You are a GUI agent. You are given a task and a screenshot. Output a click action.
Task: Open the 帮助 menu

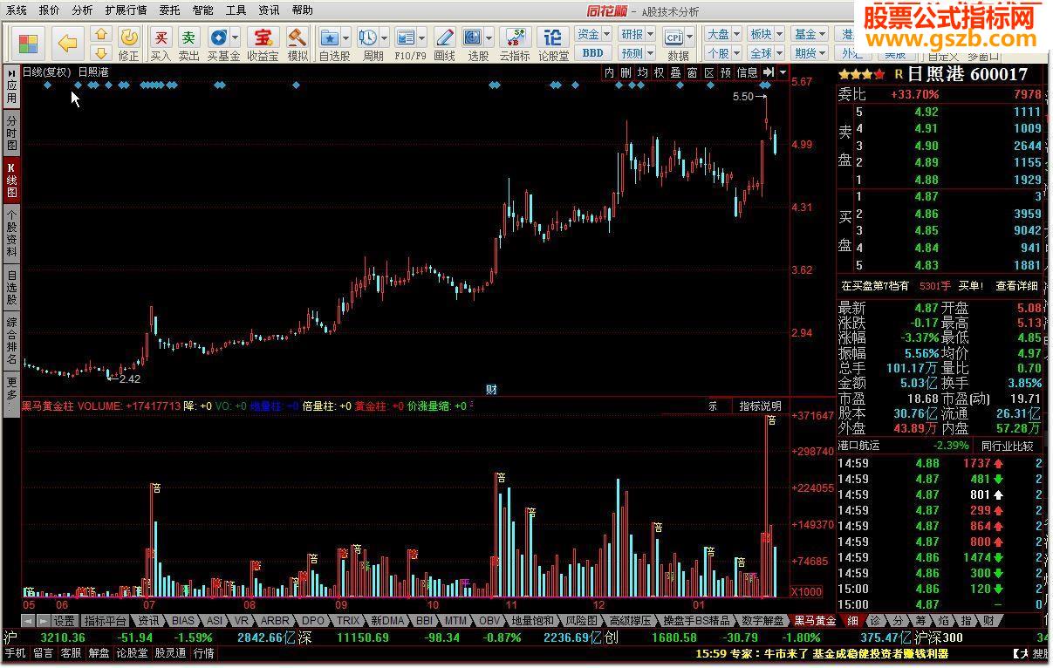pos(302,10)
